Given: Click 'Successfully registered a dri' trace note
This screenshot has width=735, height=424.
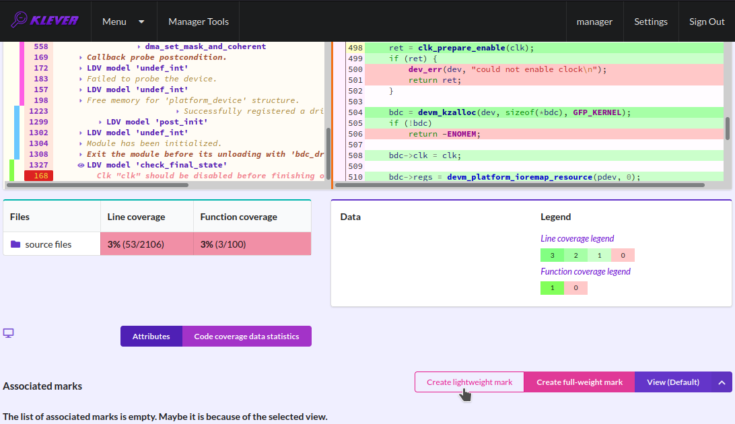Looking at the screenshot, I should pos(254,111).
